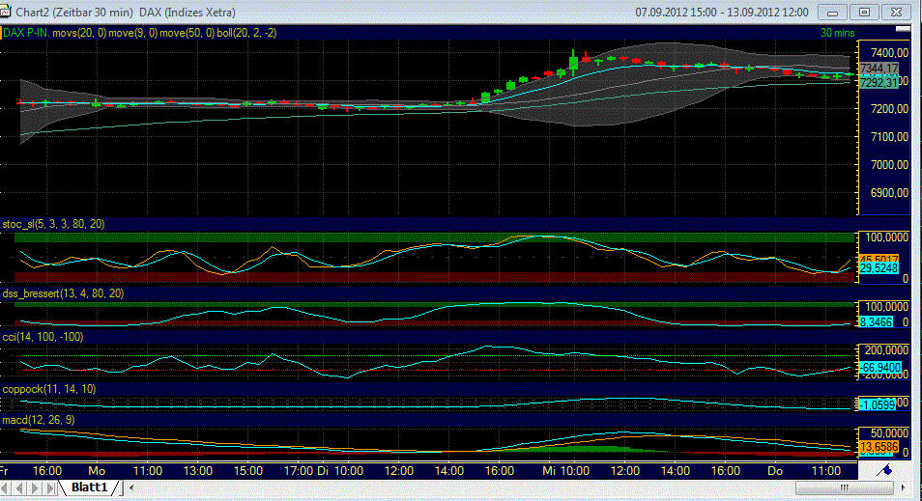The image size is (922, 501).
Task: Click the -66,9400 cci value tag
Action: 880,368
